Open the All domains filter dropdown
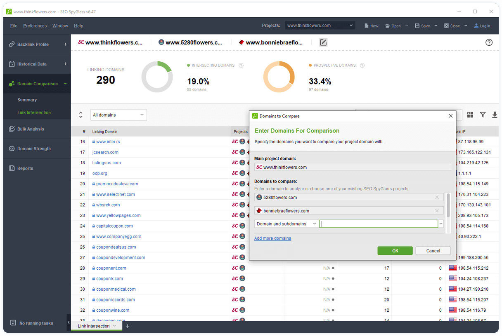Viewport: 502px width, 336px height. (118, 115)
